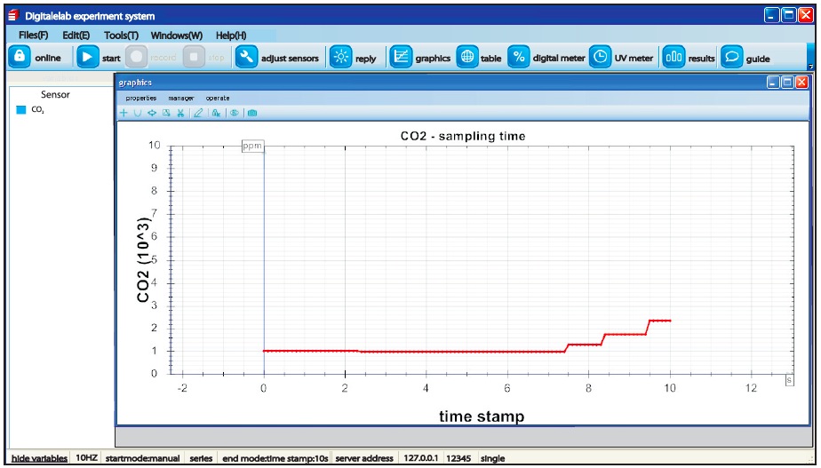Open the properties menu in graphics window
Viewport: 821px width, 468px height.
point(140,98)
